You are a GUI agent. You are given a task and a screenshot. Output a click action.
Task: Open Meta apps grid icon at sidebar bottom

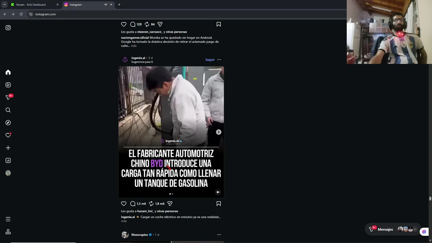[x=8, y=232]
